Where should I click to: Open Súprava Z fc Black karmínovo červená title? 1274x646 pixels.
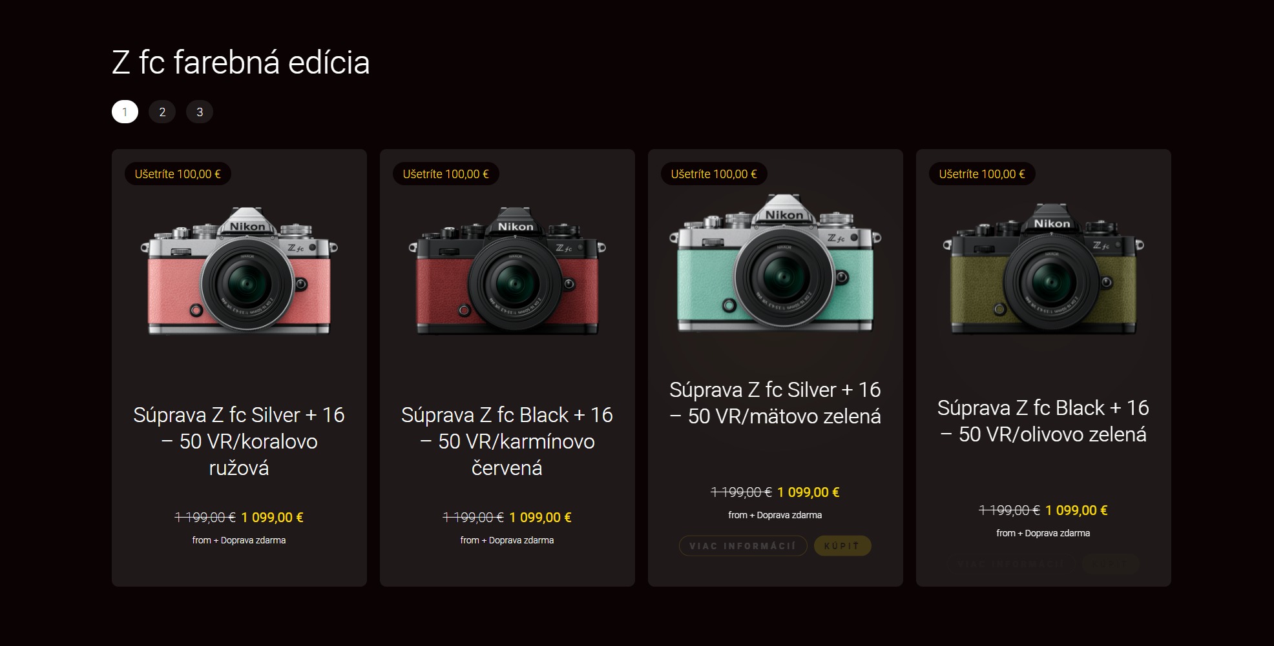click(507, 441)
